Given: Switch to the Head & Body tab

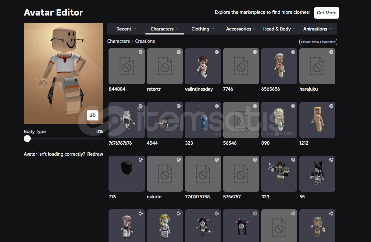Looking at the screenshot, I should pyautogui.click(x=279, y=29).
